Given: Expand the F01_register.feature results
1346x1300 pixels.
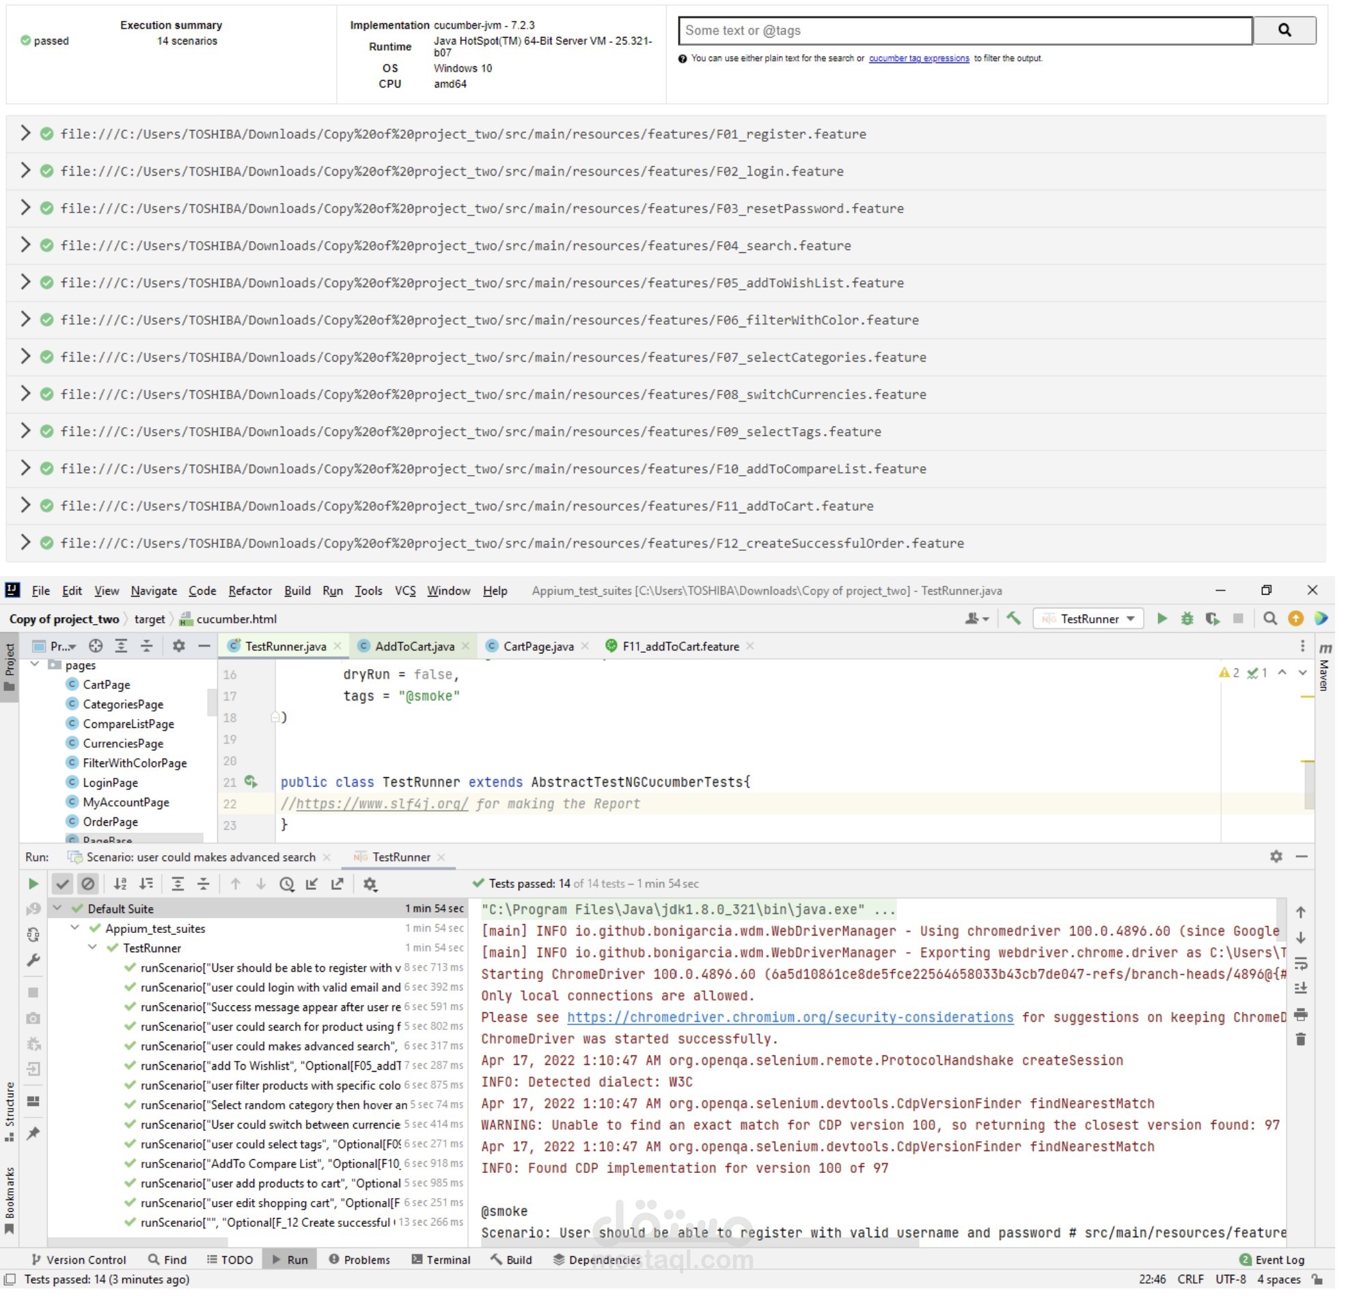Looking at the screenshot, I should 25,134.
